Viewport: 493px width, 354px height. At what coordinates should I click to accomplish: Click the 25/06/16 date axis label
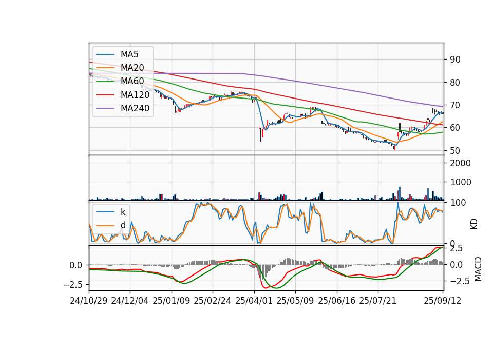[x=337, y=301]
